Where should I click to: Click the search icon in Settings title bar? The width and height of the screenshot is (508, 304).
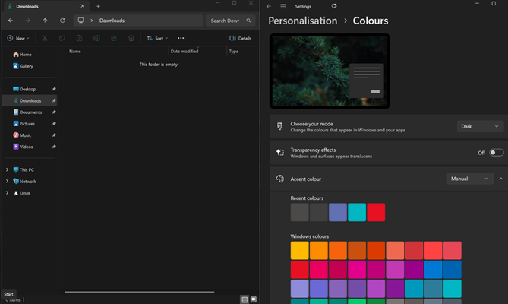pyautogui.click(x=334, y=6)
